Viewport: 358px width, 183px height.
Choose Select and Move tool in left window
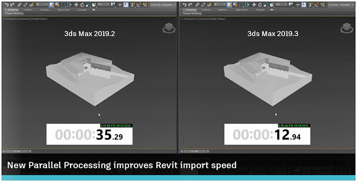[x=76, y=5]
